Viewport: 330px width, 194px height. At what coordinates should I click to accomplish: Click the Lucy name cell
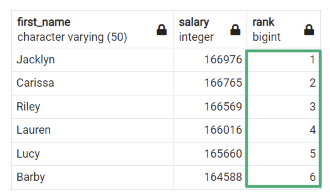pyautogui.click(x=28, y=154)
